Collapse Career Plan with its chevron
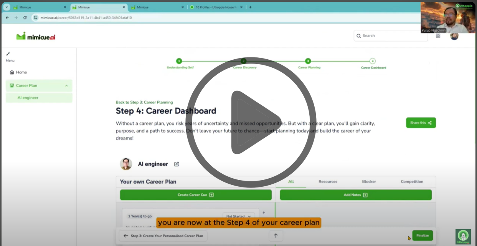 [x=66, y=85]
